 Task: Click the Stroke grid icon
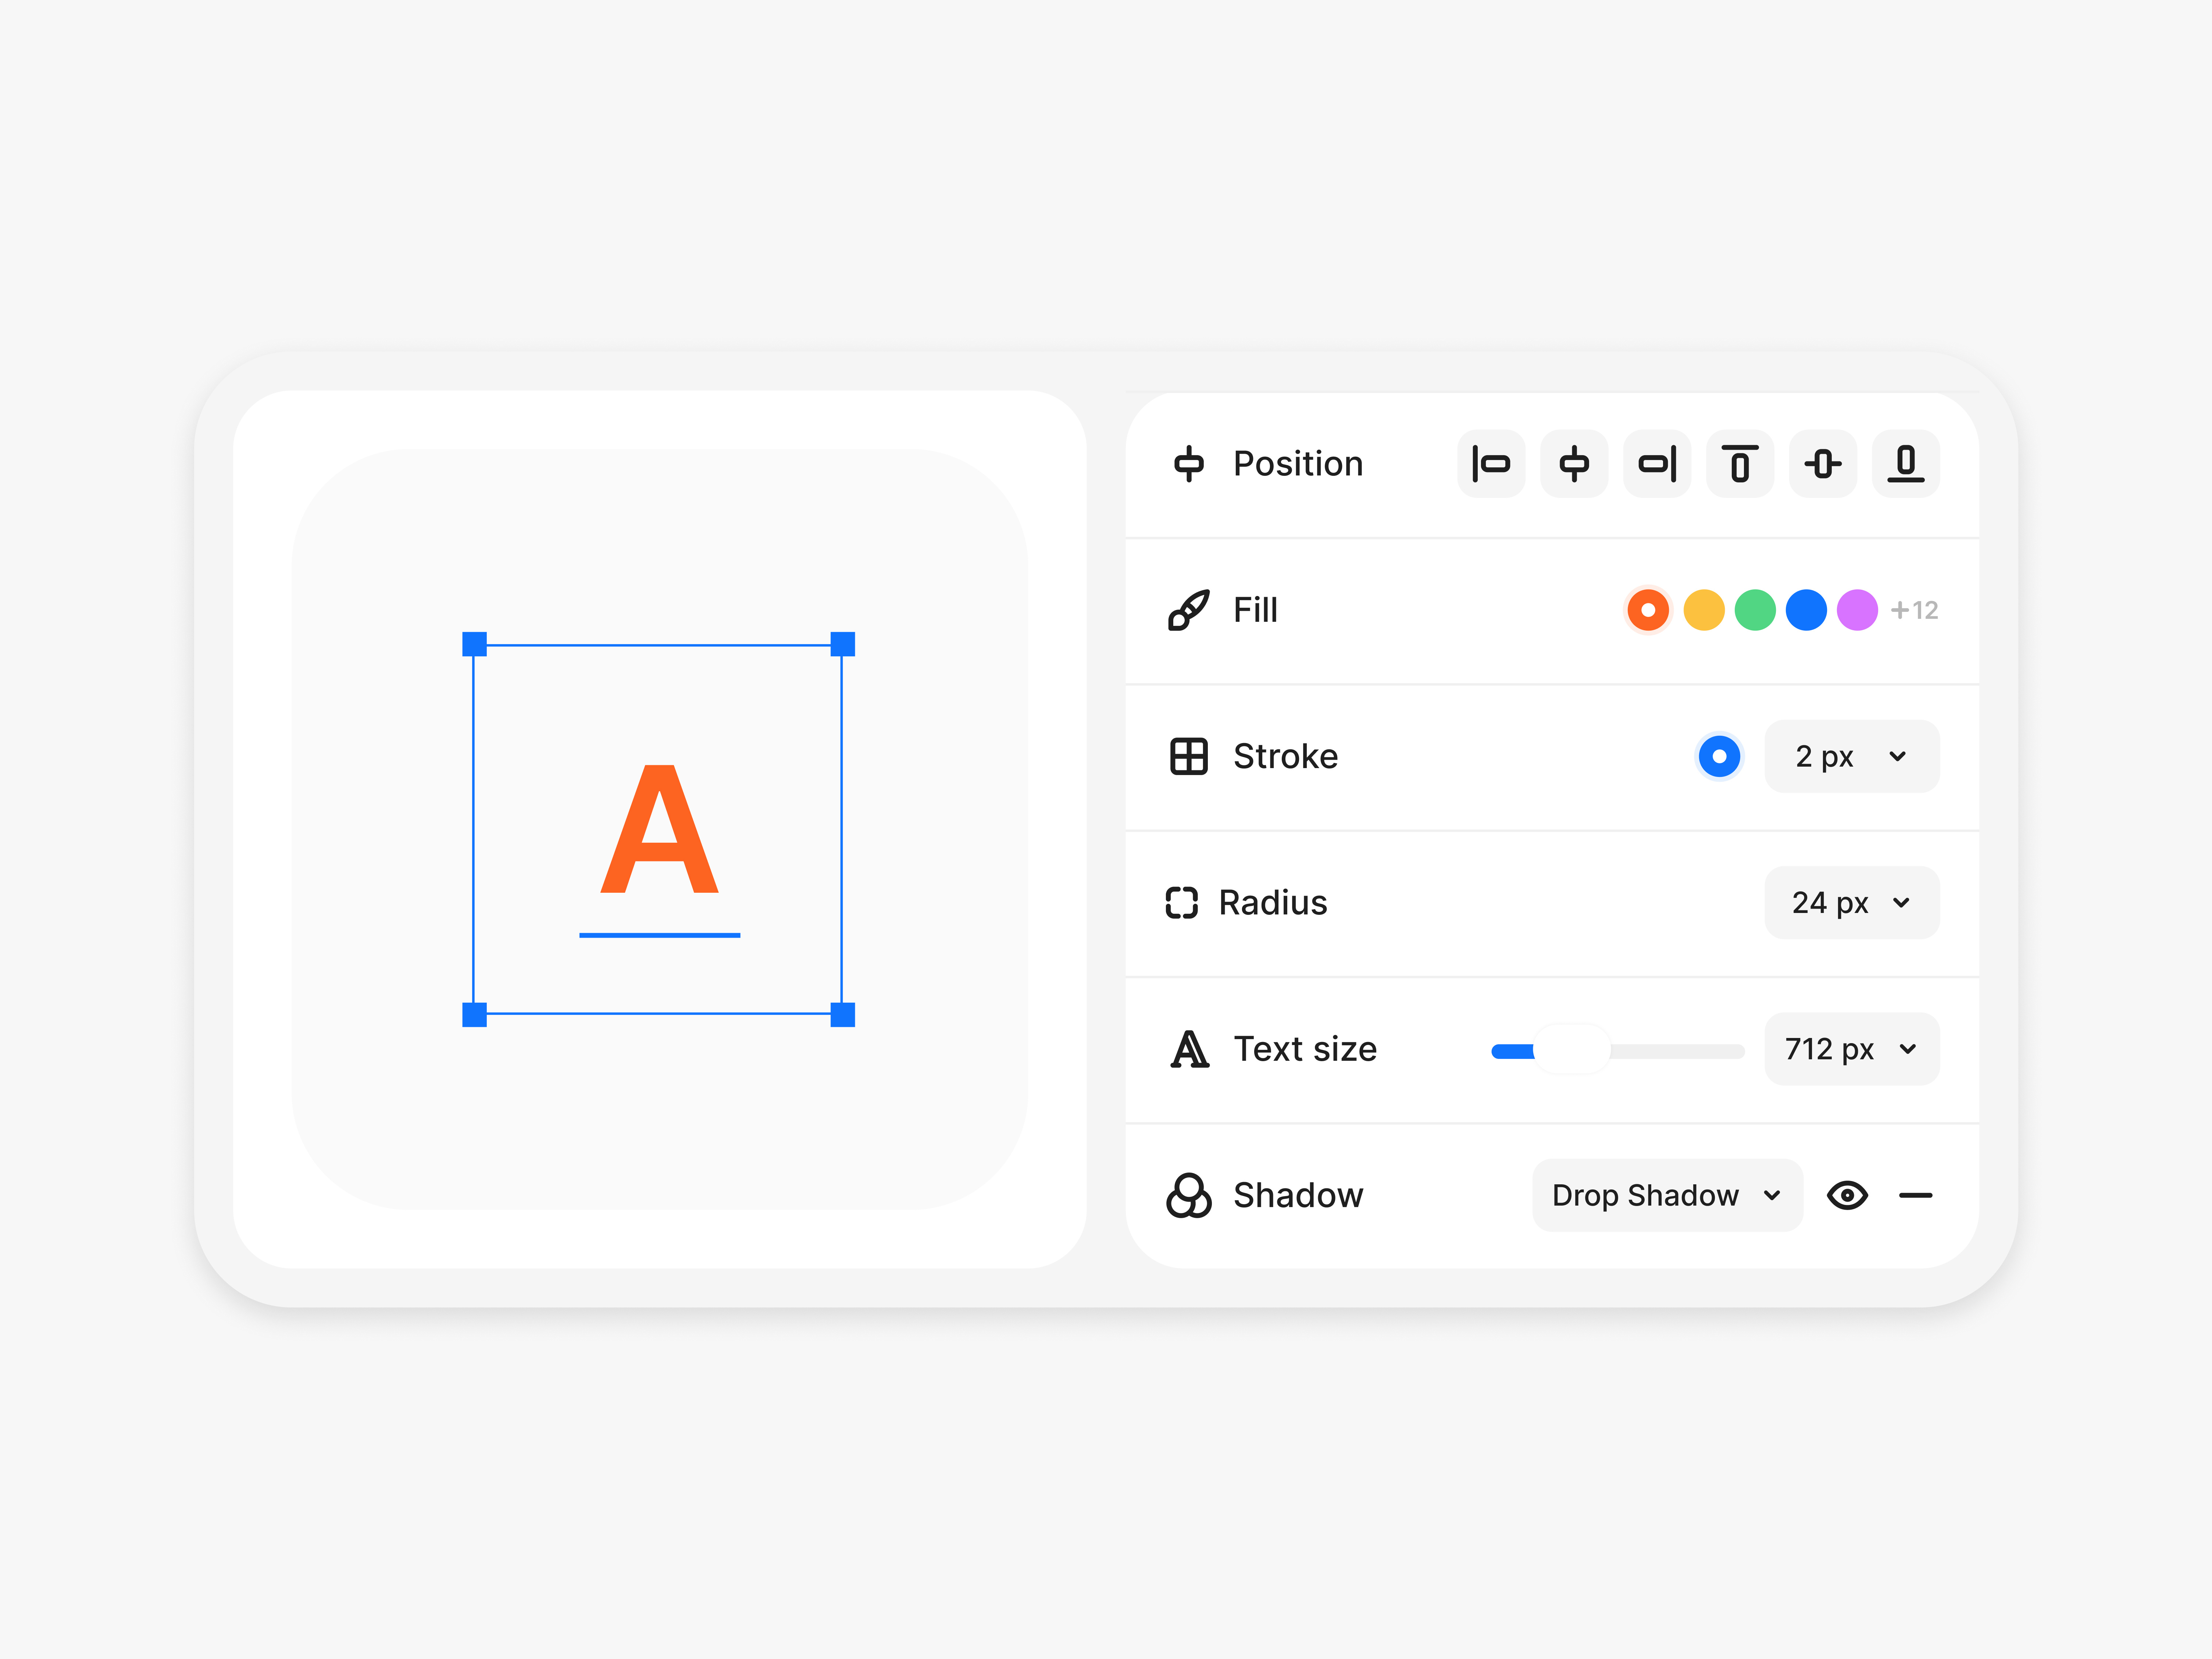coord(1189,756)
